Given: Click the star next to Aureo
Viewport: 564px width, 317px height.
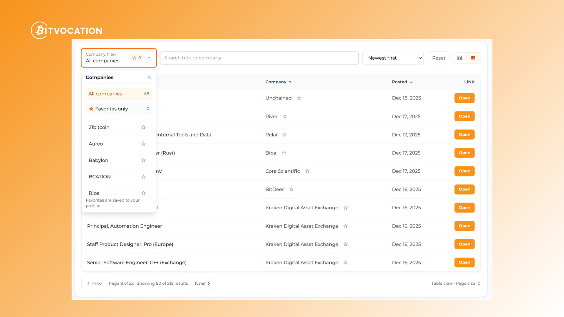Looking at the screenshot, I should point(143,144).
